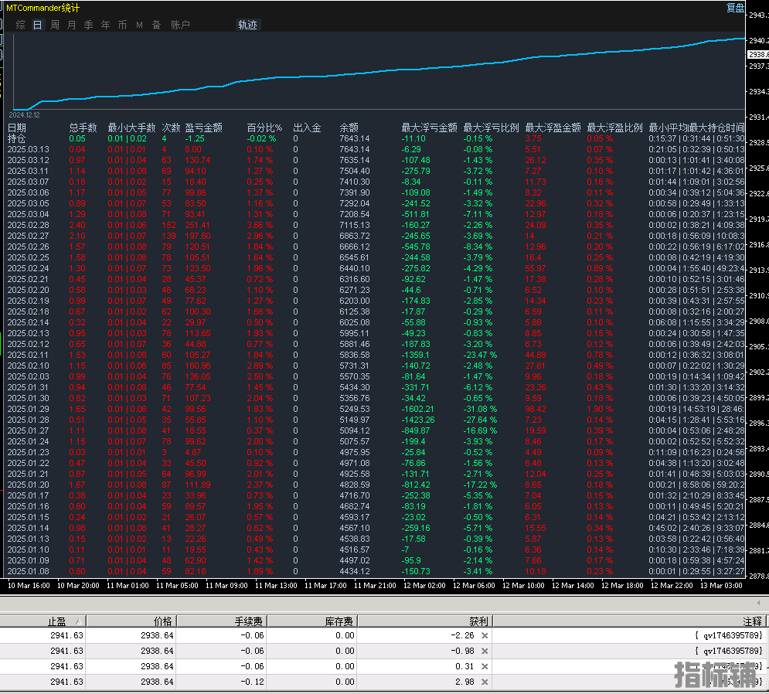Viewport: 769px width, 694px height.
Task: Switch to the 币 symbol tab
Action: (123, 25)
